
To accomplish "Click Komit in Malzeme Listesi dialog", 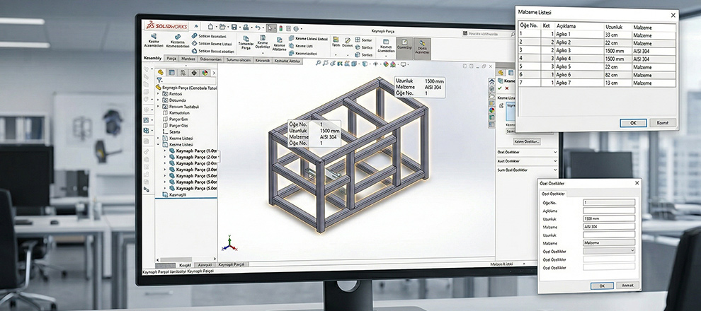I will [663, 123].
